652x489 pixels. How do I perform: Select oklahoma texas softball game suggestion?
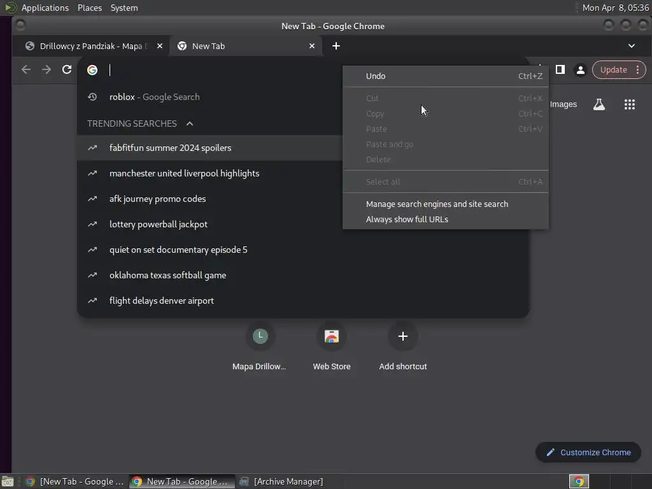[303, 275]
